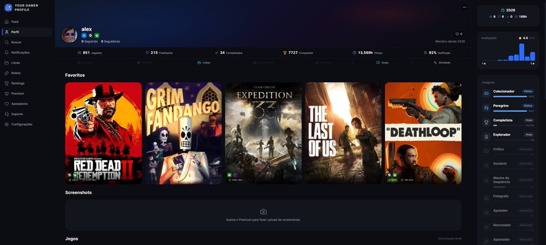
Task: Open Roleta in the sidebar
Action: coord(27,73)
